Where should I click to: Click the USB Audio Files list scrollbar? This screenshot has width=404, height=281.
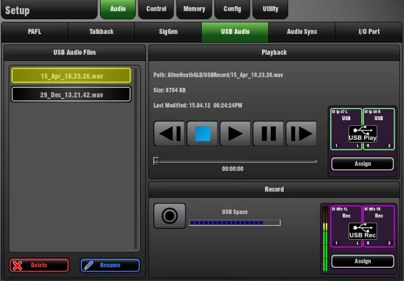pos(136,158)
